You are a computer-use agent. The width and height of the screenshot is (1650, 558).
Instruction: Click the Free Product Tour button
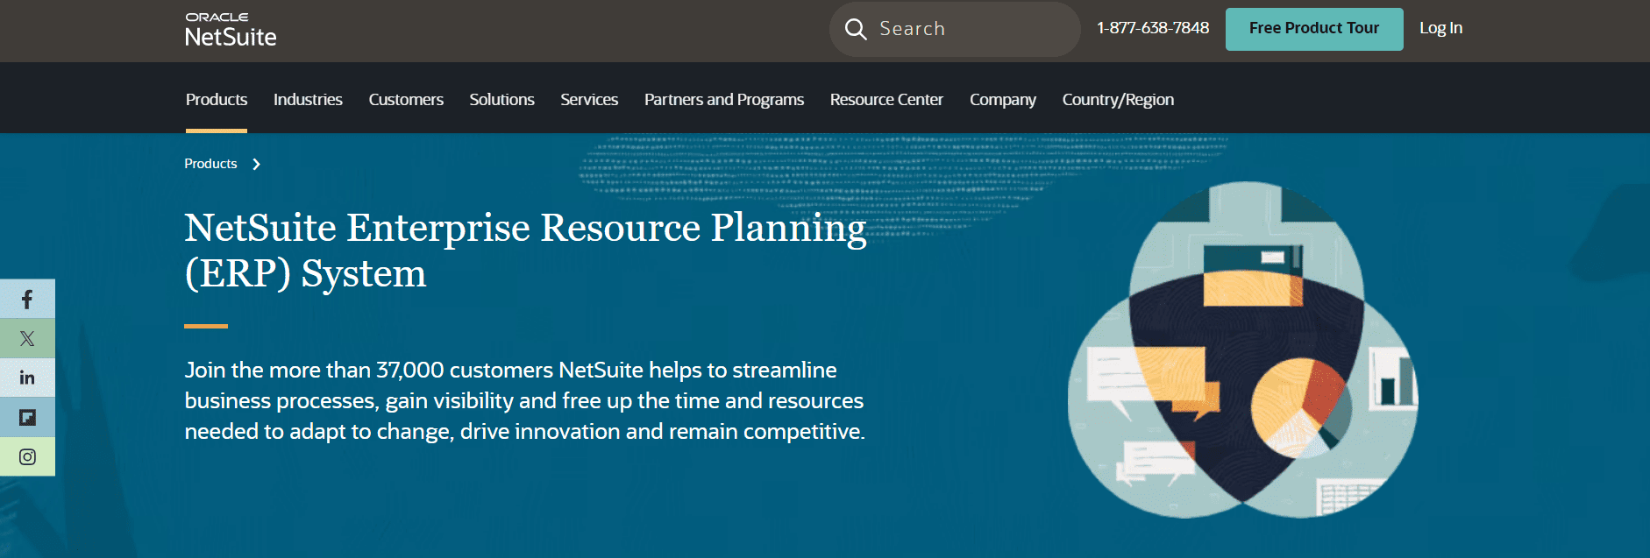click(x=1314, y=29)
